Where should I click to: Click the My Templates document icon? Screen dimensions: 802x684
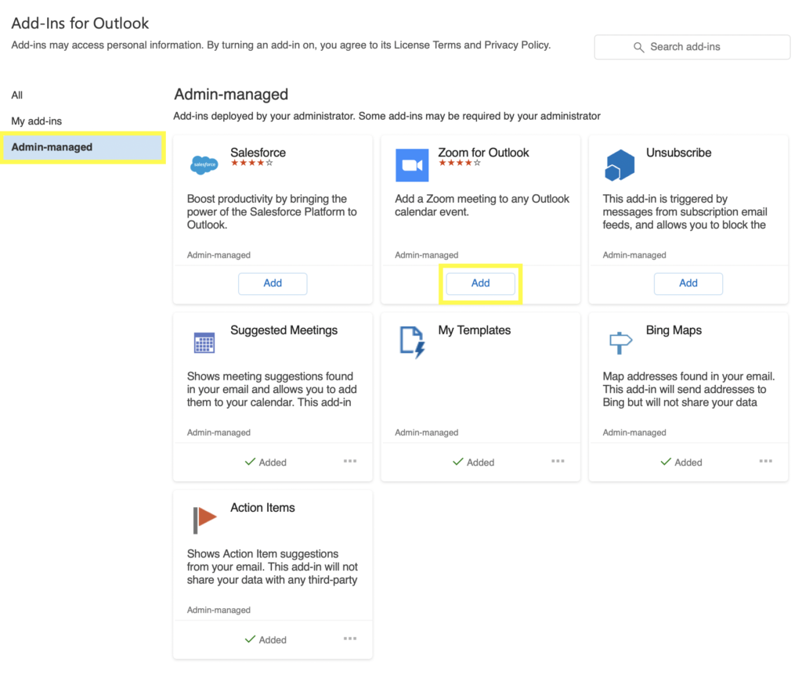click(412, 342)
